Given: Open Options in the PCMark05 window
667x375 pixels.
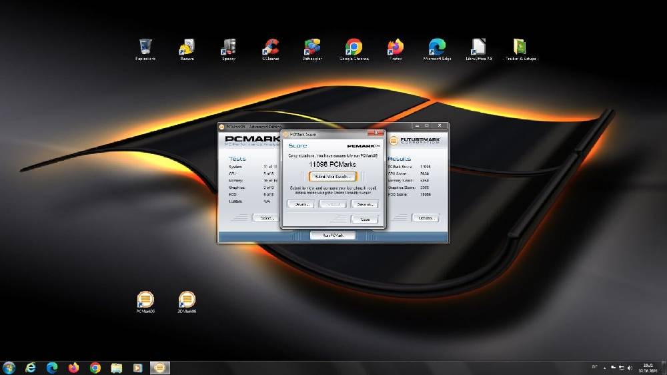Looking at the screenshot, I should click(425, 218).
